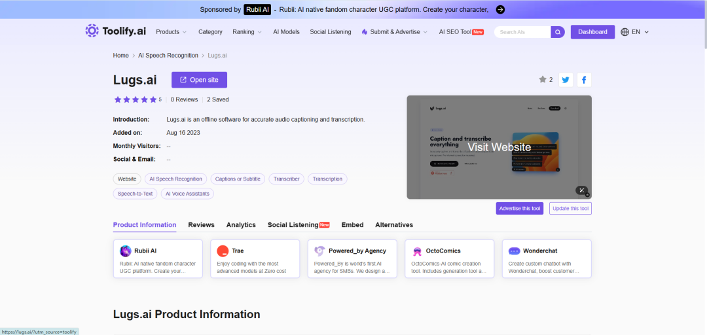Click the Transcription tag
The width and height of the screenshot is (707, 335).
[327, 179]
